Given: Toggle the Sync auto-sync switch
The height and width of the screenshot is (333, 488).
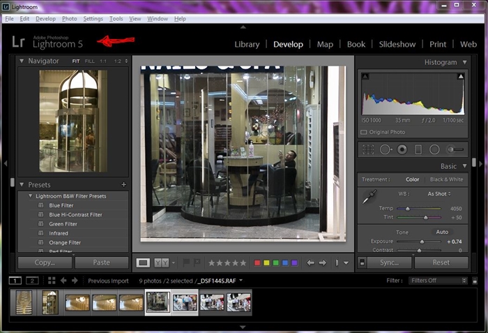Looking at the screenshot, I should [362, 263].
